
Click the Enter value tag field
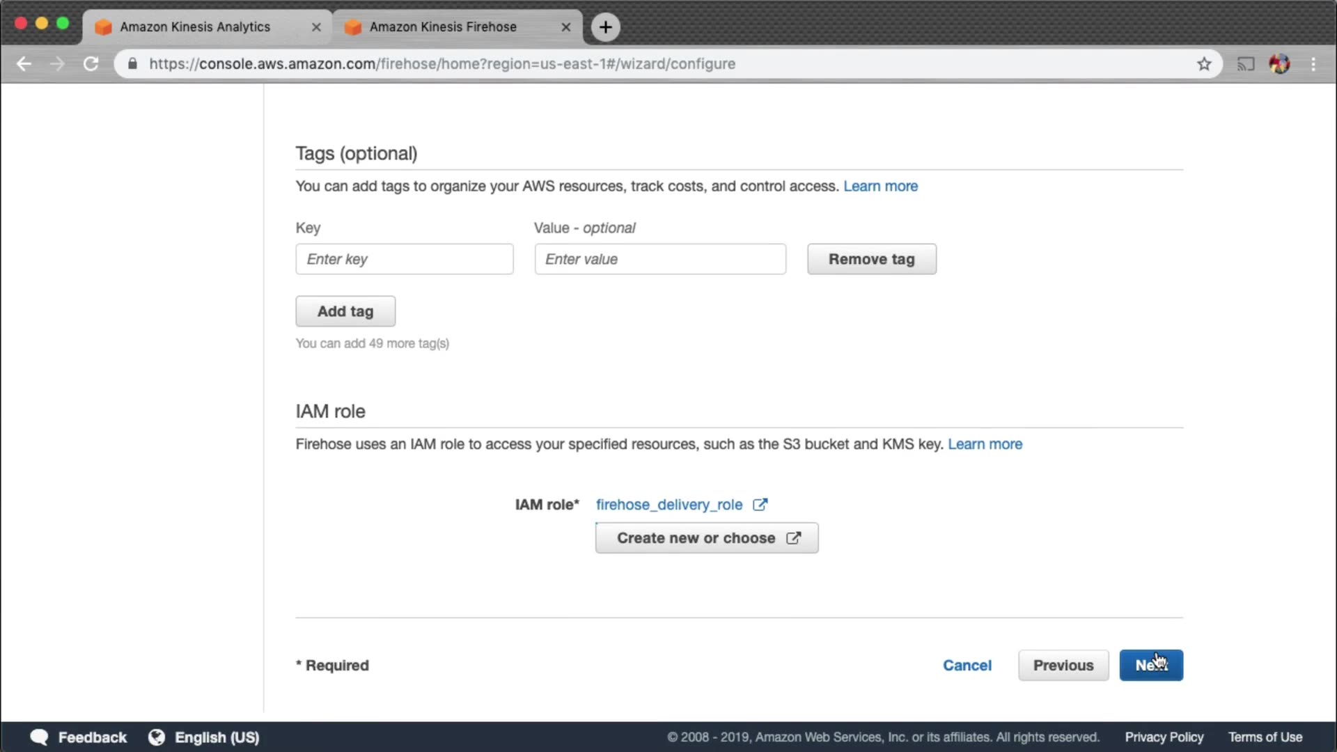(x=659, y=259)
